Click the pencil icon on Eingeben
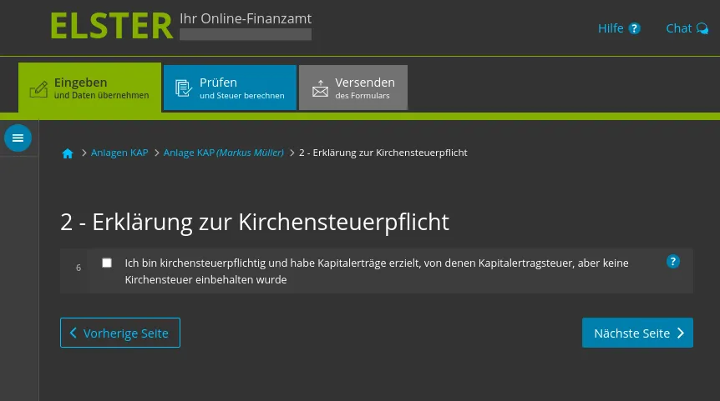720x401 pixels. tap(38, 88)
